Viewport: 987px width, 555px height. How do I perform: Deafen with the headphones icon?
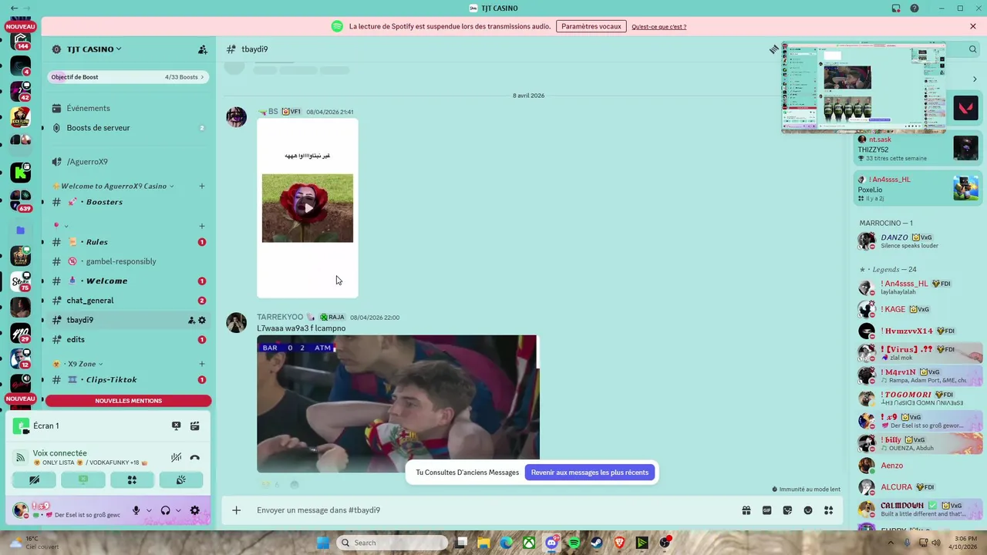(x=165, y=510)
